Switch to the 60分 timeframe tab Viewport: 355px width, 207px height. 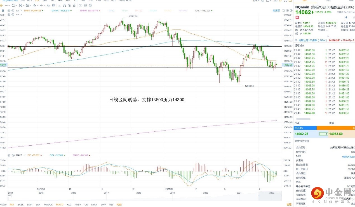[114, 1]
